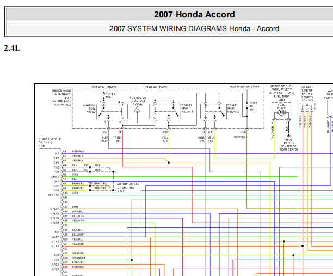Click the "(AT TOP MIDDLE OF ENGINE)" note

click(x=128, y=185)
